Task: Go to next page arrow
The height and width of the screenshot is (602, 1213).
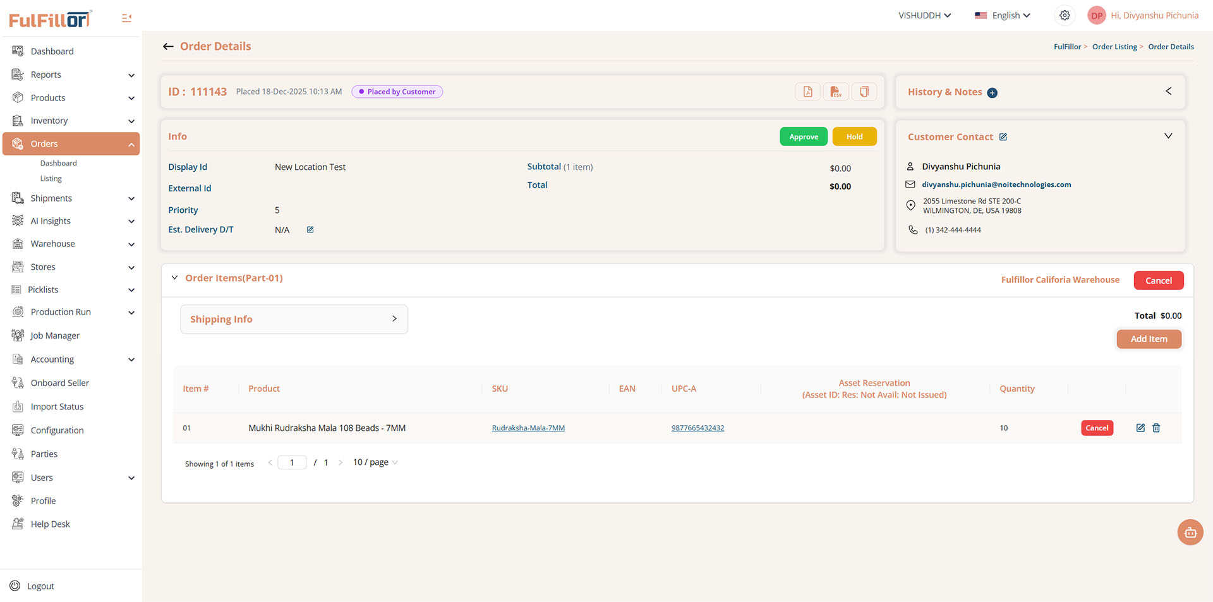Action: (340, 462)
